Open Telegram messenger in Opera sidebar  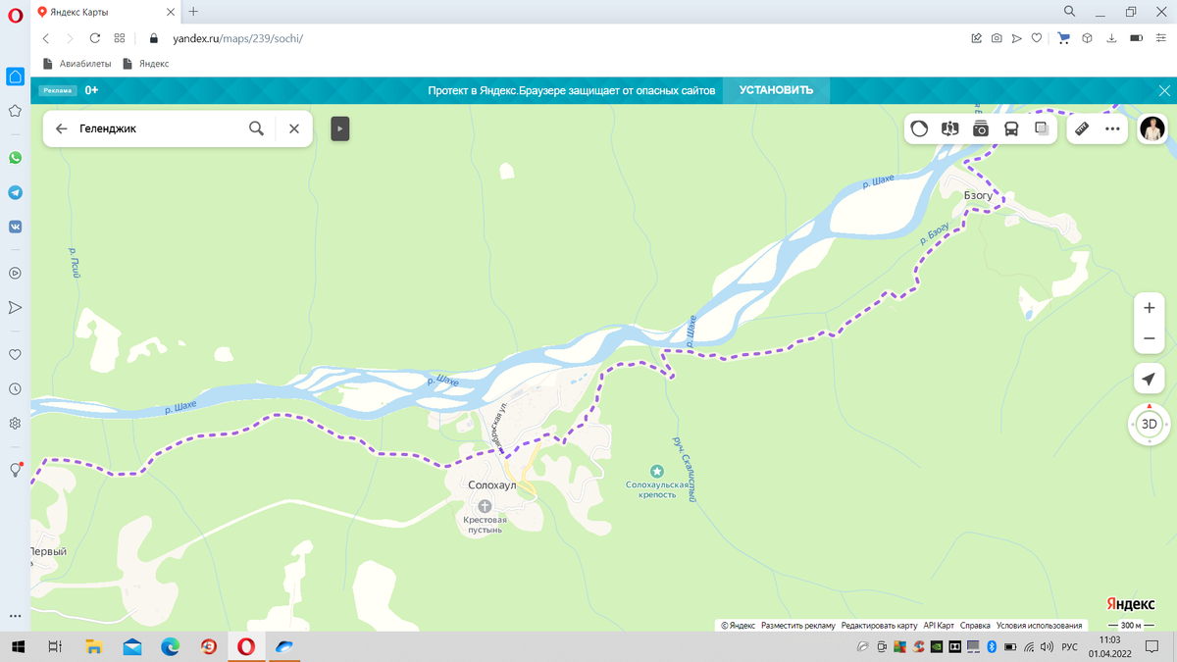point(15,192)
